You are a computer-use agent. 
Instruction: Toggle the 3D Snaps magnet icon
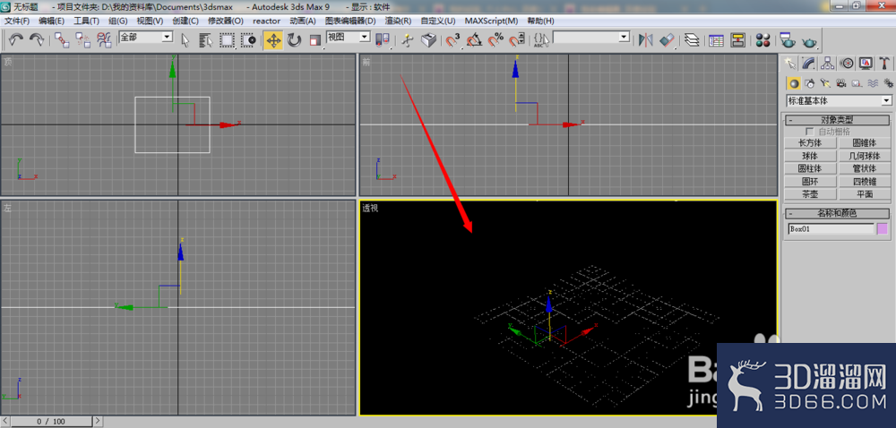[x=453, y=40]
